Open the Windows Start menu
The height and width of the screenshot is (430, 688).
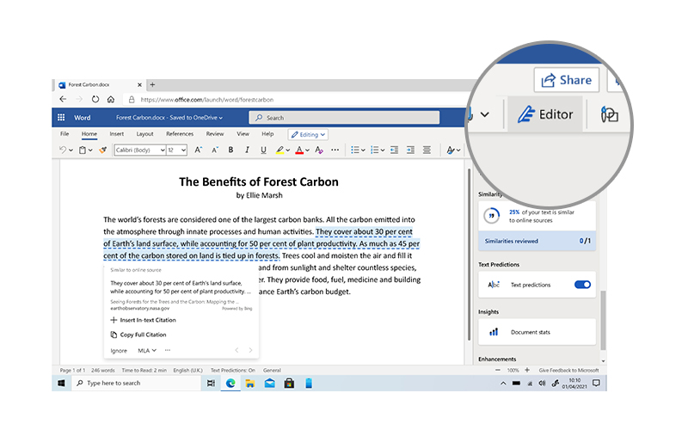point(61,384)
